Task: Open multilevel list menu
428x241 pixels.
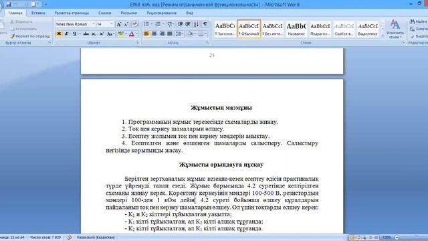Action: point(170,24)
